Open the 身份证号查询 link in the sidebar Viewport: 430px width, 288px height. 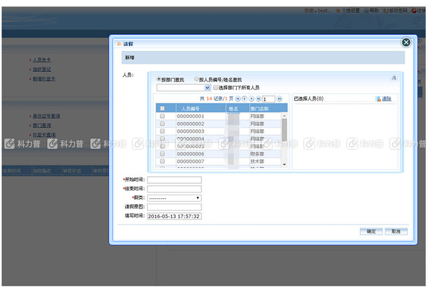pyautogui.click(x=46, y=116)
